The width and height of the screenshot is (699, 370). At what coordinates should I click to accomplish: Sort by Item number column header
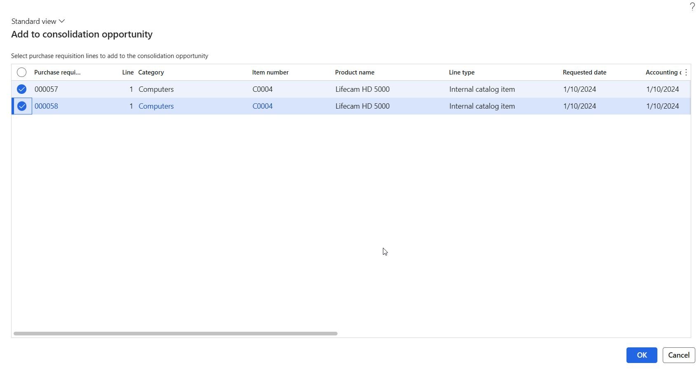(x=270, y=72)
